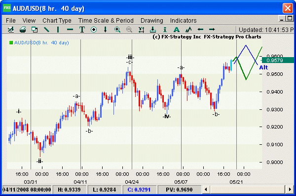296x196 pixels.
Task: Click the -ii- wave label
Action: (x=39, y=161)
